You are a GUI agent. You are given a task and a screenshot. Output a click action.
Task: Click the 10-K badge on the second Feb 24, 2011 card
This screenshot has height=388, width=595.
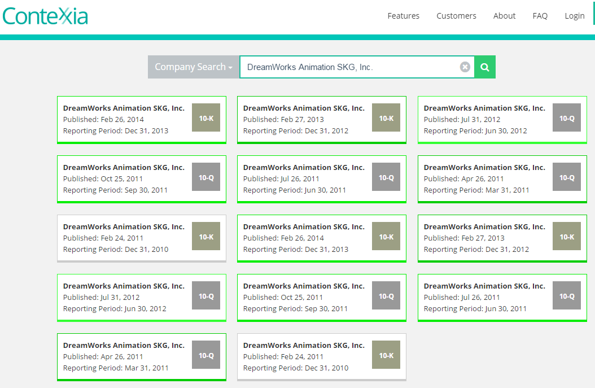pyautogui.click(x=386, y=355)
